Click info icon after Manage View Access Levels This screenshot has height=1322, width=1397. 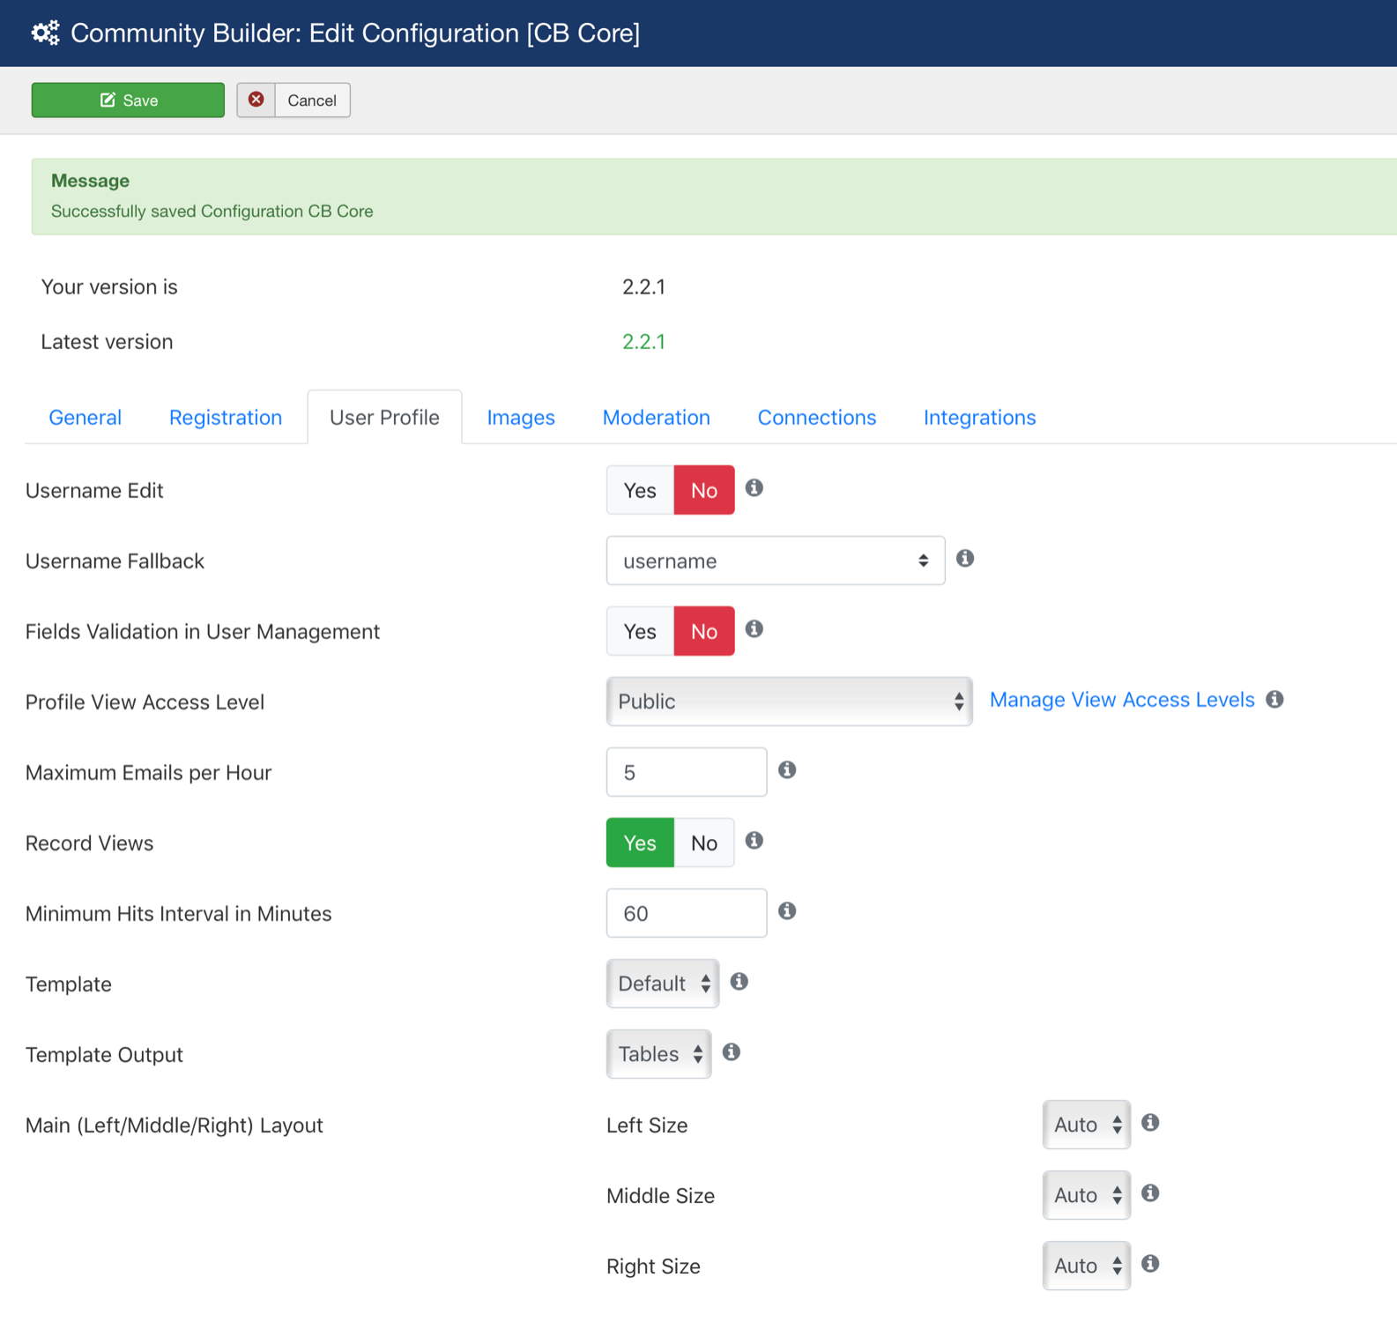click(x=1274, y=699)
